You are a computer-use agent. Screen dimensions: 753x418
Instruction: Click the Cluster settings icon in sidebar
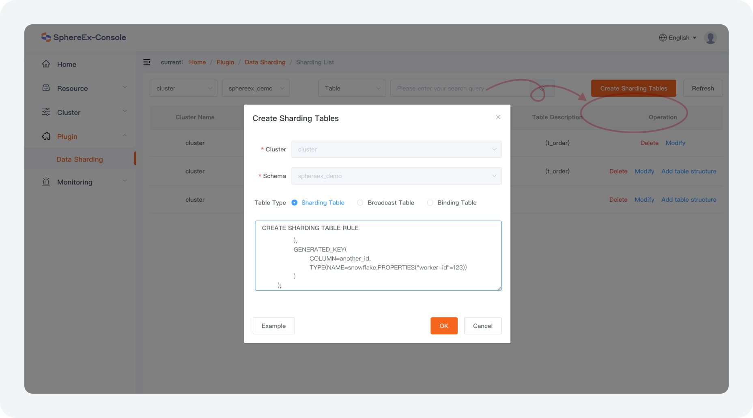(x=46, y=112)
